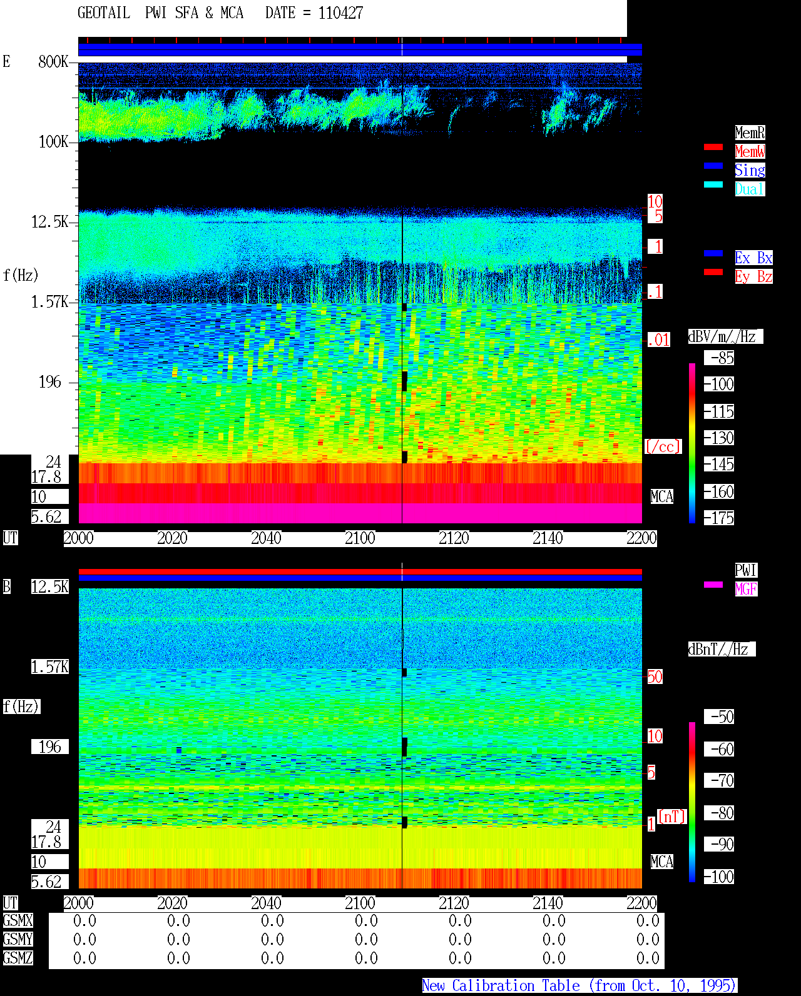801x996 pixels.
Task: Click the 'Ex Bx' legend label
Action: point(753,258)
